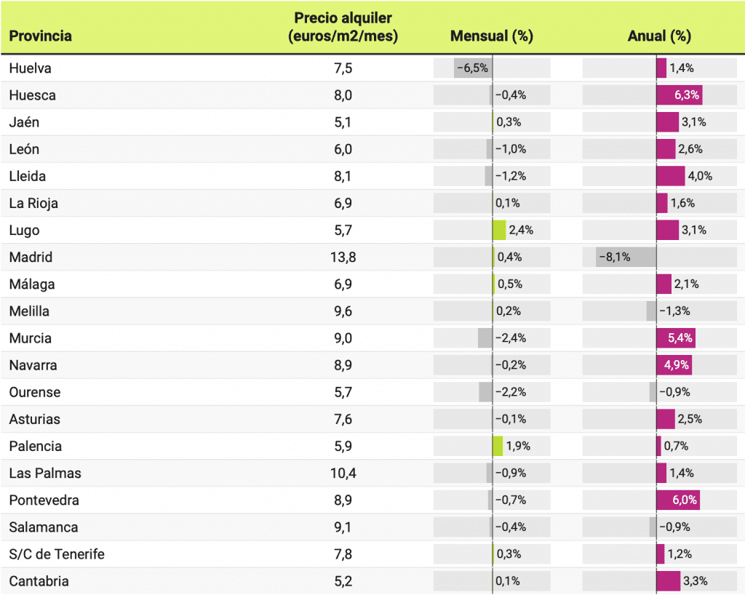Sort by Precio alquiler column header
This screenshot has height=595, width=745.
coord(343,27)
